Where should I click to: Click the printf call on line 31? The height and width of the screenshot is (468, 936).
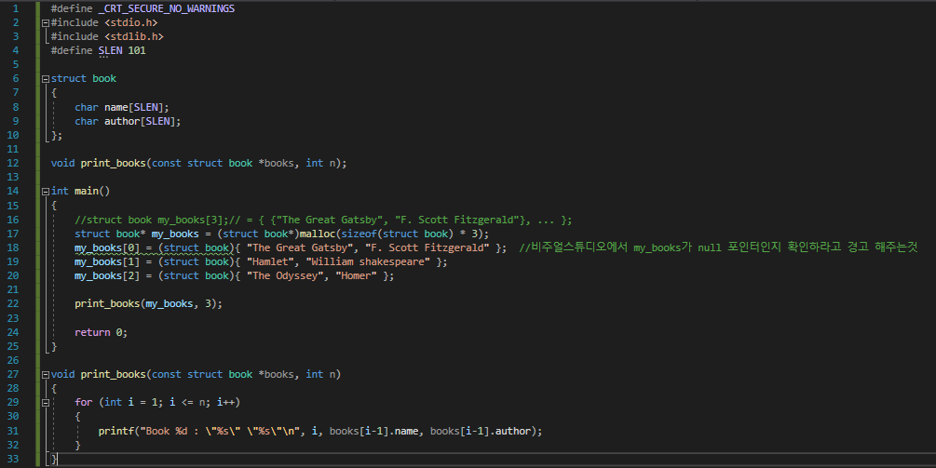116,431
